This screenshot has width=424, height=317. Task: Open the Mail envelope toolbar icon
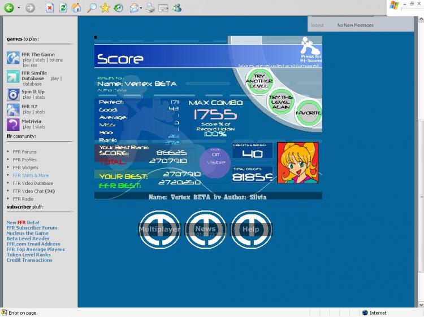(x=134, y=8)
